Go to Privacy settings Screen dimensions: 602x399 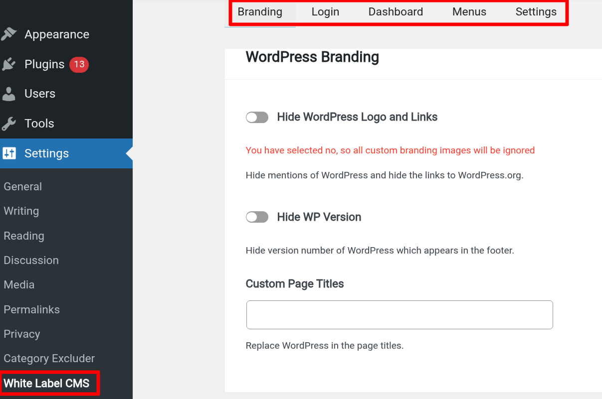22,334
